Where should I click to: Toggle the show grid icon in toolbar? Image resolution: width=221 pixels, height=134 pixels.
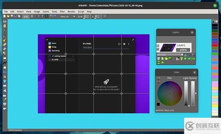coord(46,16)
